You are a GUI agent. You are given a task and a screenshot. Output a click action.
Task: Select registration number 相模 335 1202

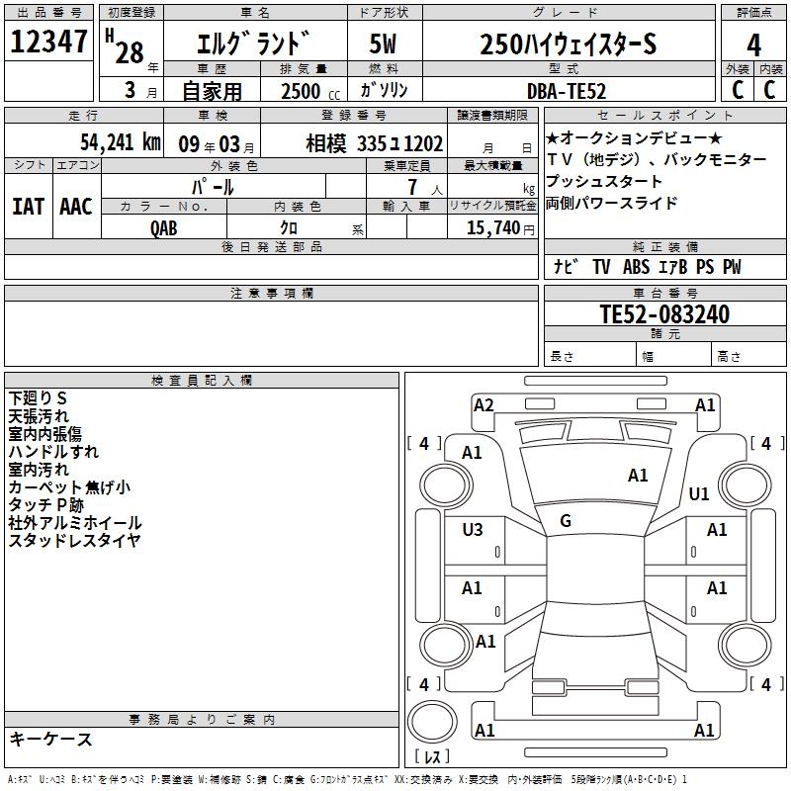[375, 144]
